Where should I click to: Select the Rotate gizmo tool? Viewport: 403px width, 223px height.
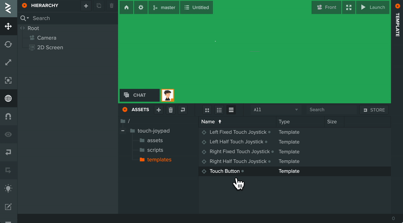pos(8,44)
